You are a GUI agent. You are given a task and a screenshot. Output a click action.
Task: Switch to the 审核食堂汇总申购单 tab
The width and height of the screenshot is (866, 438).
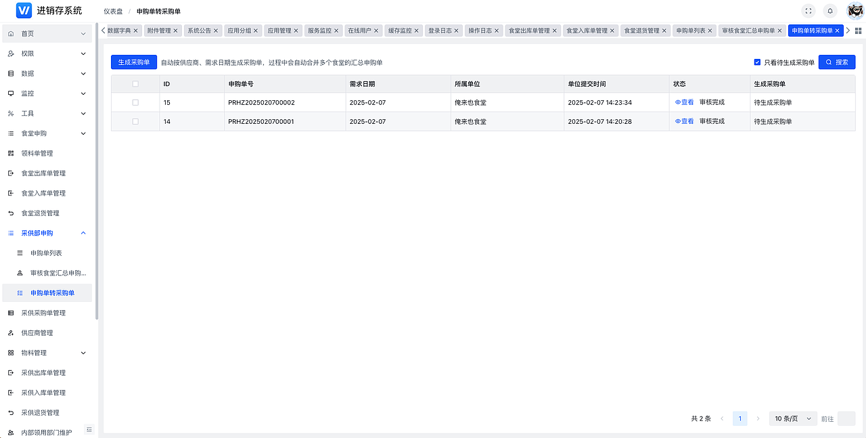tap(752, 30)
